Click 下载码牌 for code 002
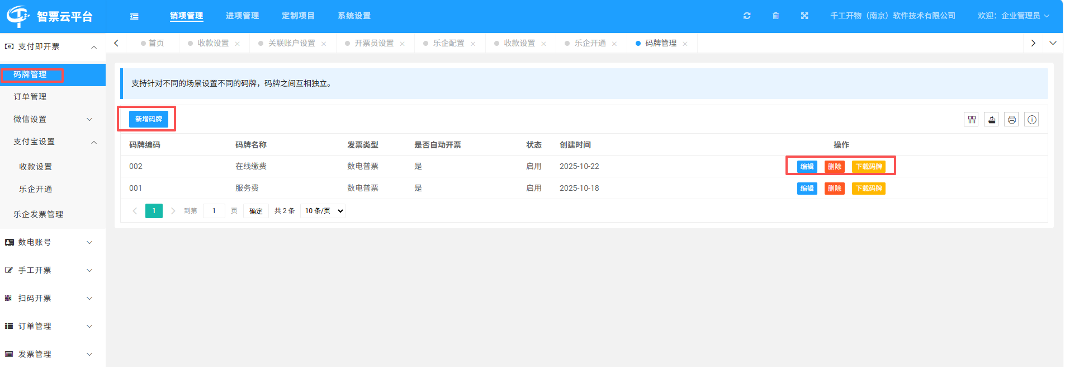 869,167
